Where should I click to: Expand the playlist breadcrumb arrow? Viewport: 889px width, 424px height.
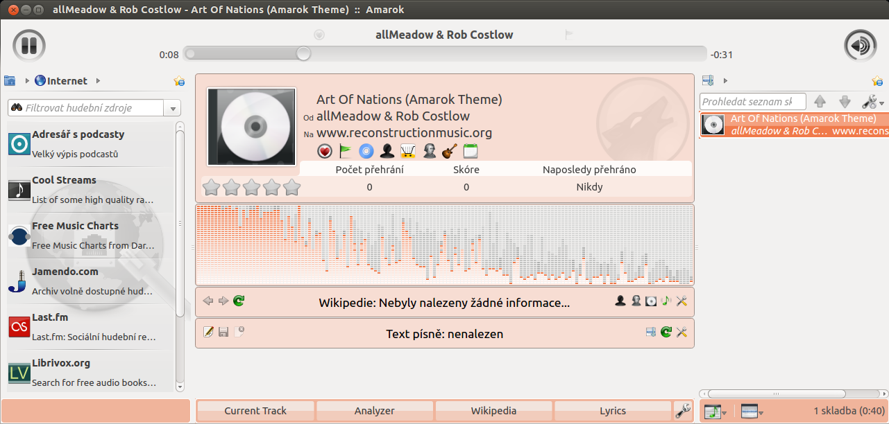(725, 81)
